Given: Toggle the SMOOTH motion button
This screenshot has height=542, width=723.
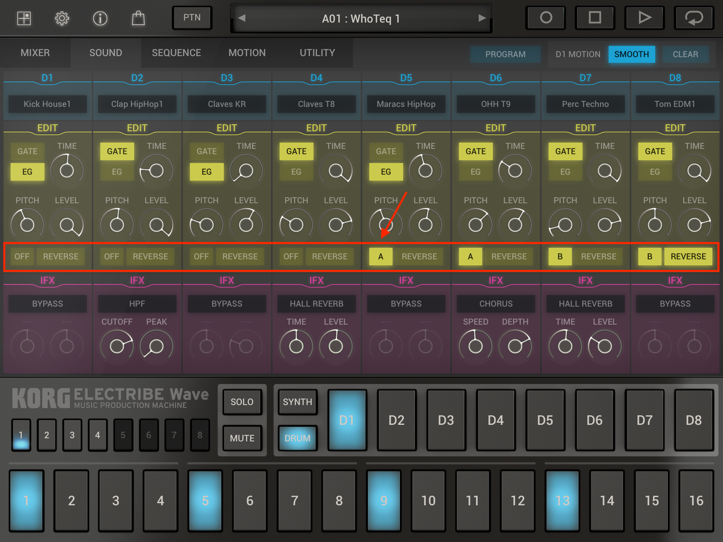Looking at the screenshot, I should 632,54.
